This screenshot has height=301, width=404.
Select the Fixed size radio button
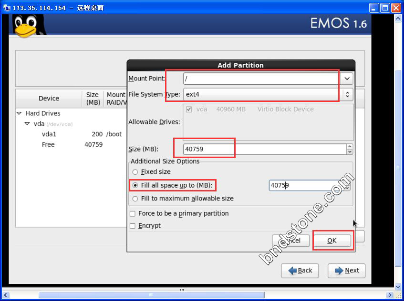coord(135,172)
